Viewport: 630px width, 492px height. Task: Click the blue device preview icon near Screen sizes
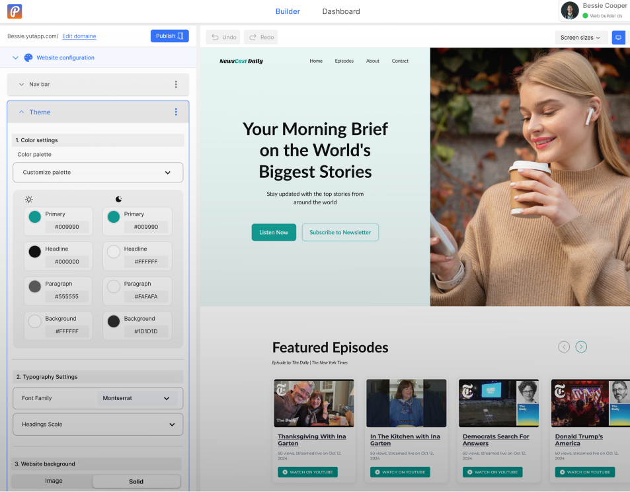tap(618, 38)
